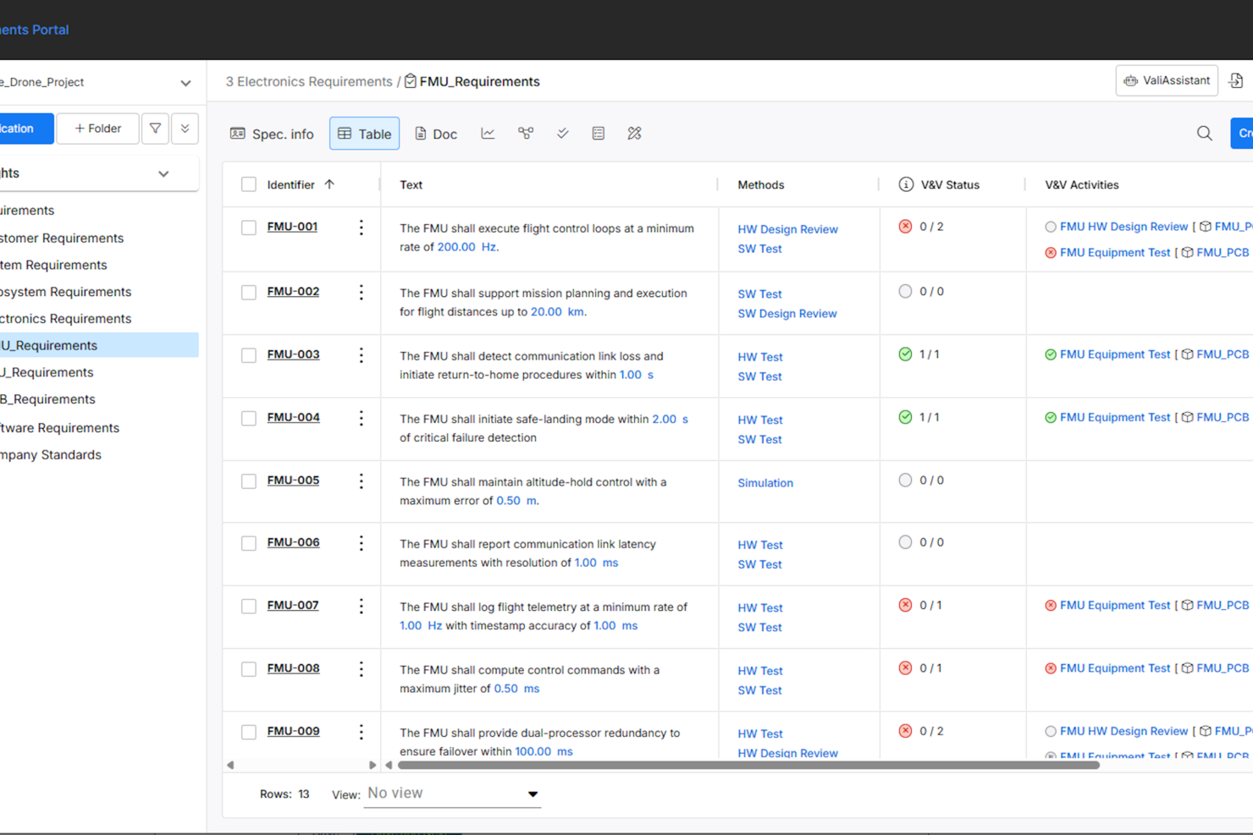The height and width of the screenshot is (835, 1253).
Task: Open the ValiAssistant
Action: tap(1166, 80)
